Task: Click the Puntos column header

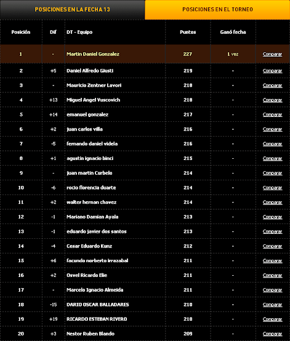Action: click(188, 32)
